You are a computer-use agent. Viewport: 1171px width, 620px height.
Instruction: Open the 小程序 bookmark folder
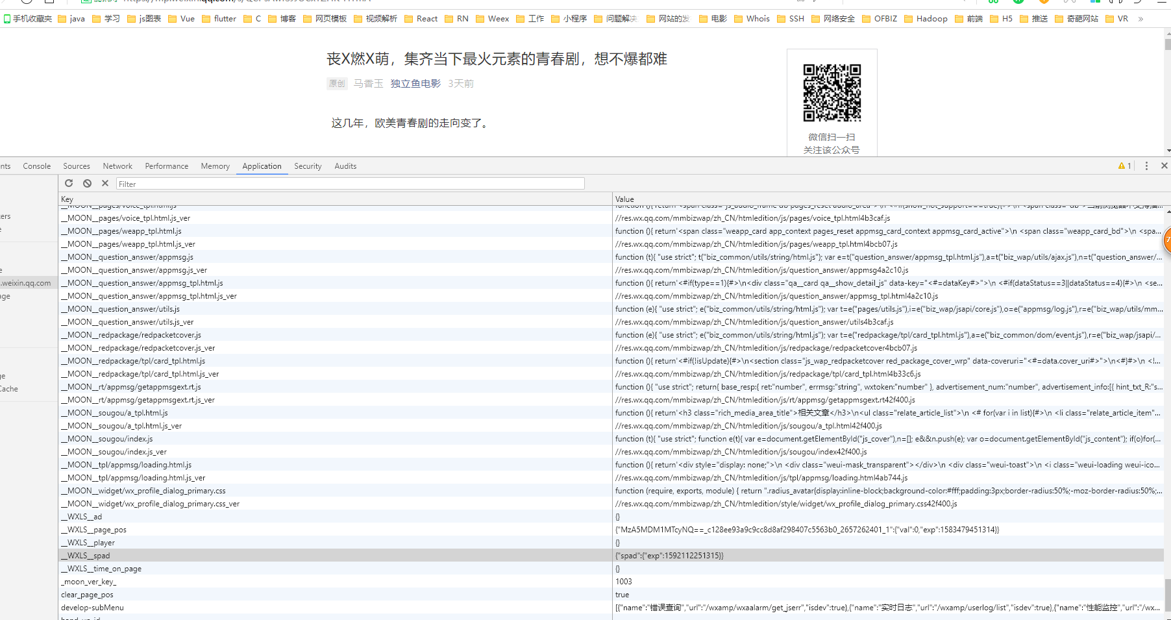point(569,19)
